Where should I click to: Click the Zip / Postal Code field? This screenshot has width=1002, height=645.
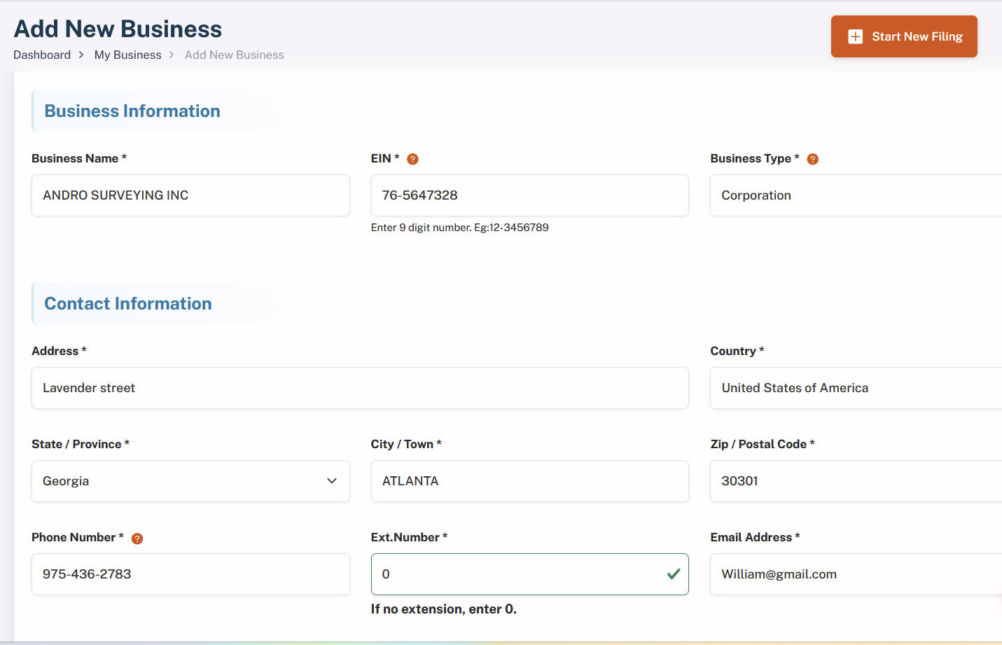coord(856,481)
